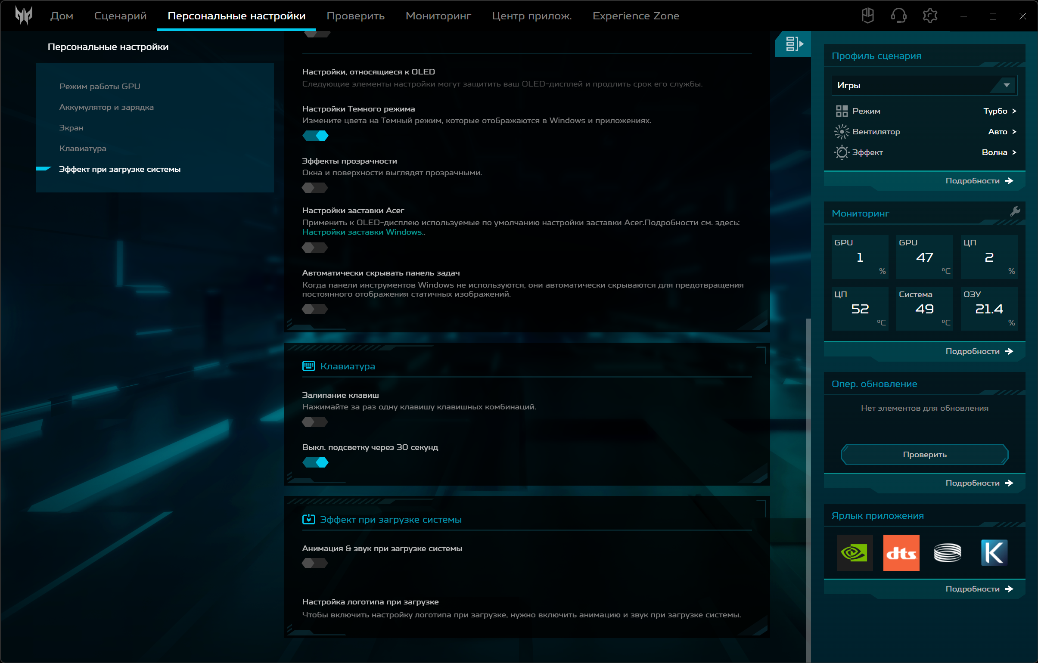Click the shield icon in header
The width and height of the screenshot is (1038, 663).
click(x=867, y=16)
